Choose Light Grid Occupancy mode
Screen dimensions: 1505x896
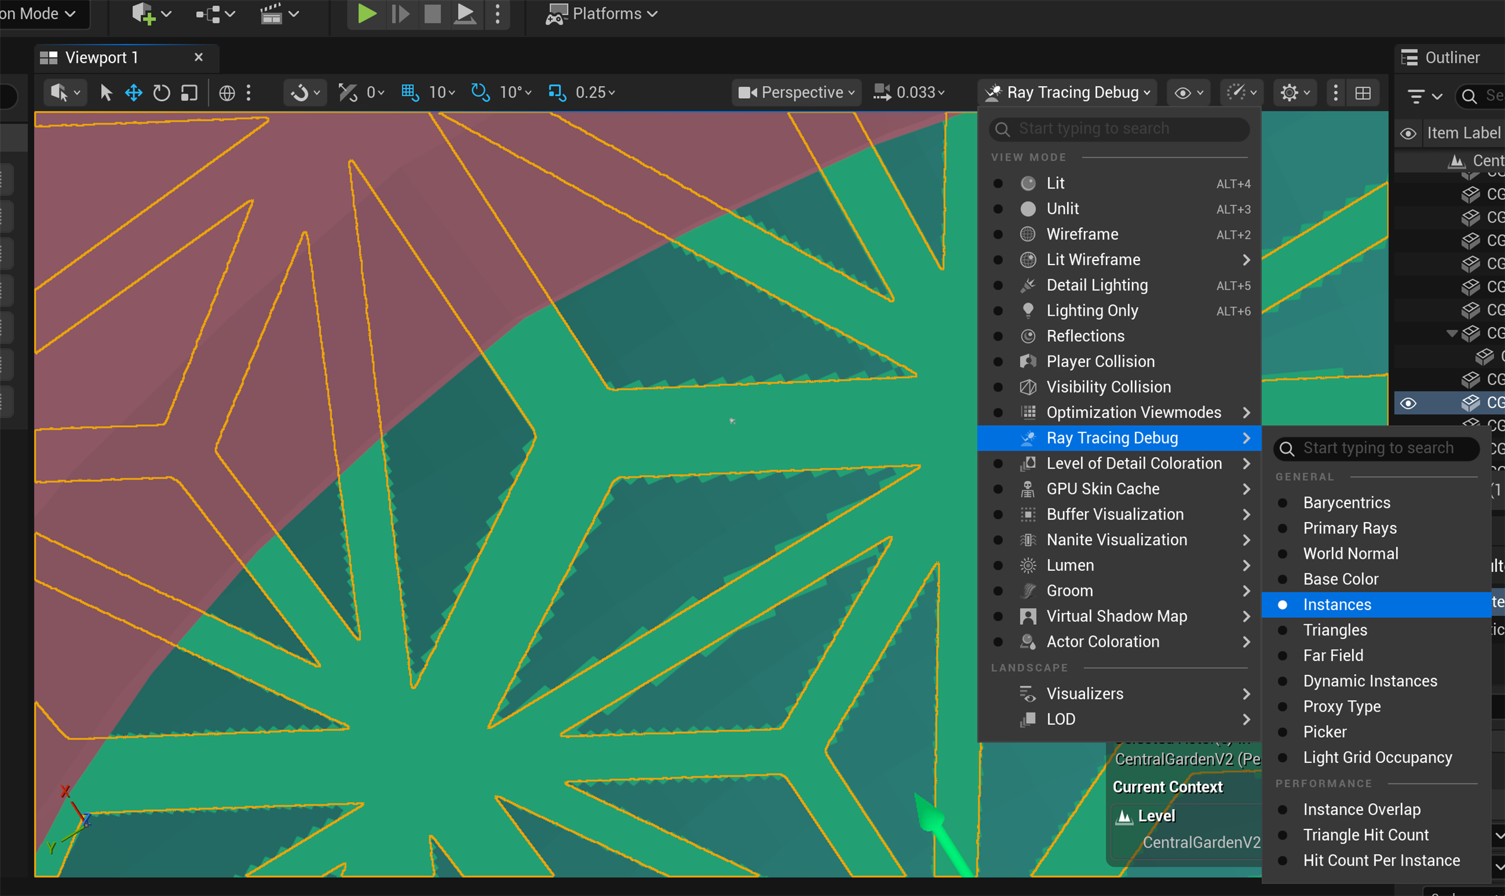[x=1377, y=757]
